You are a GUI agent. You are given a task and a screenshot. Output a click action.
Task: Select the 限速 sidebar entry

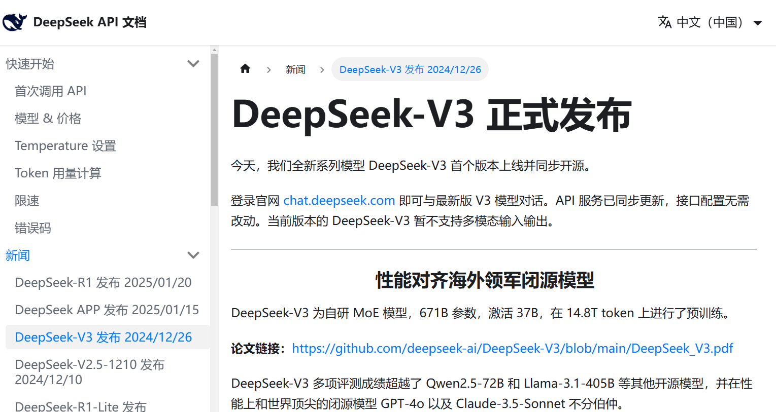click(x=27, y=200)
